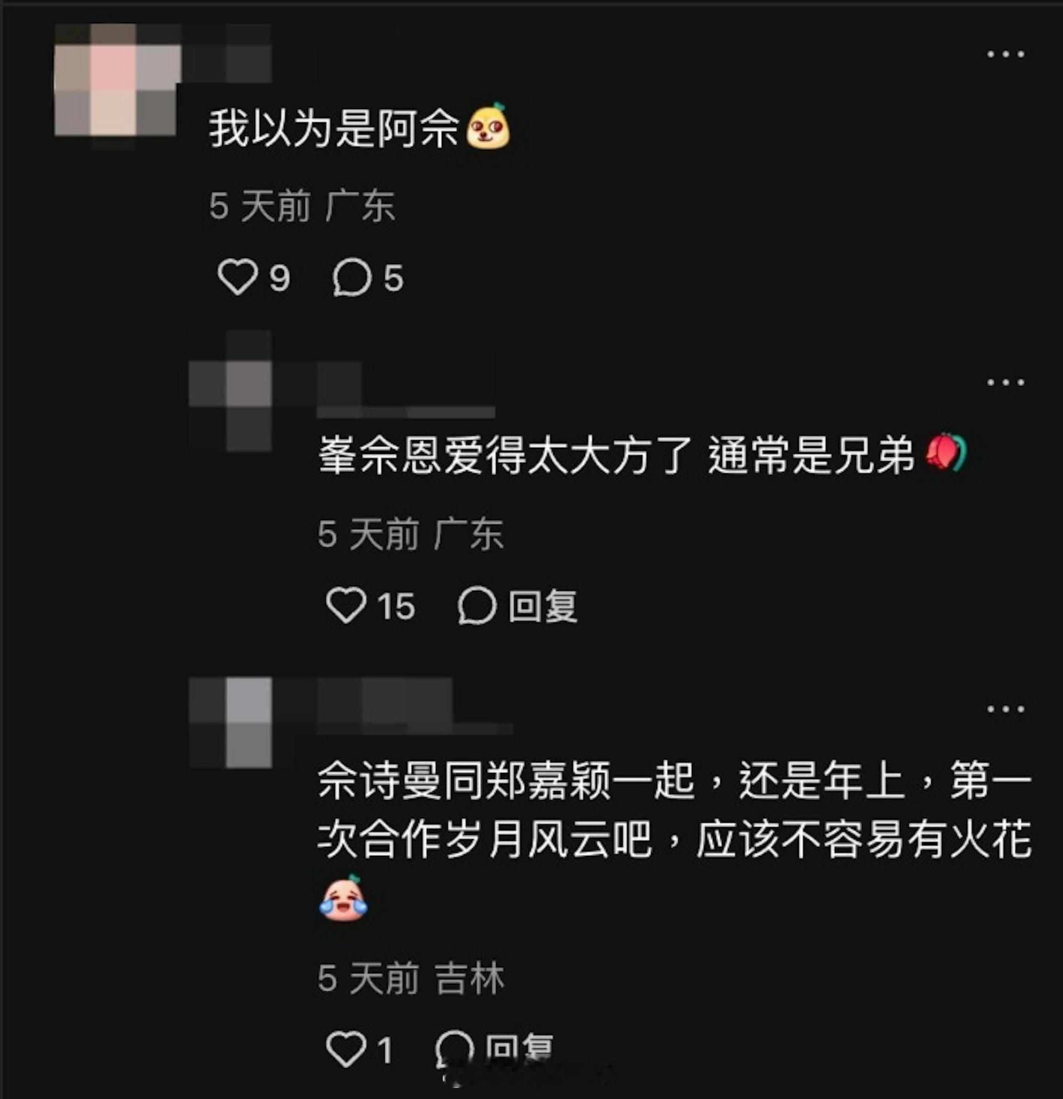
Task: Like the 佘诗曼同郑嘉颖 reply
Action: 346,1049
